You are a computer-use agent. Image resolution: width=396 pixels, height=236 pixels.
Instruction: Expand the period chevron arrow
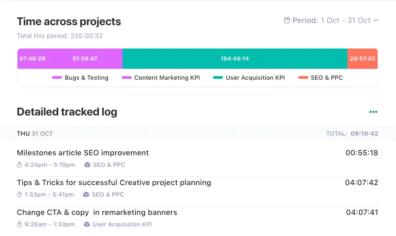[x=376, y=21]
